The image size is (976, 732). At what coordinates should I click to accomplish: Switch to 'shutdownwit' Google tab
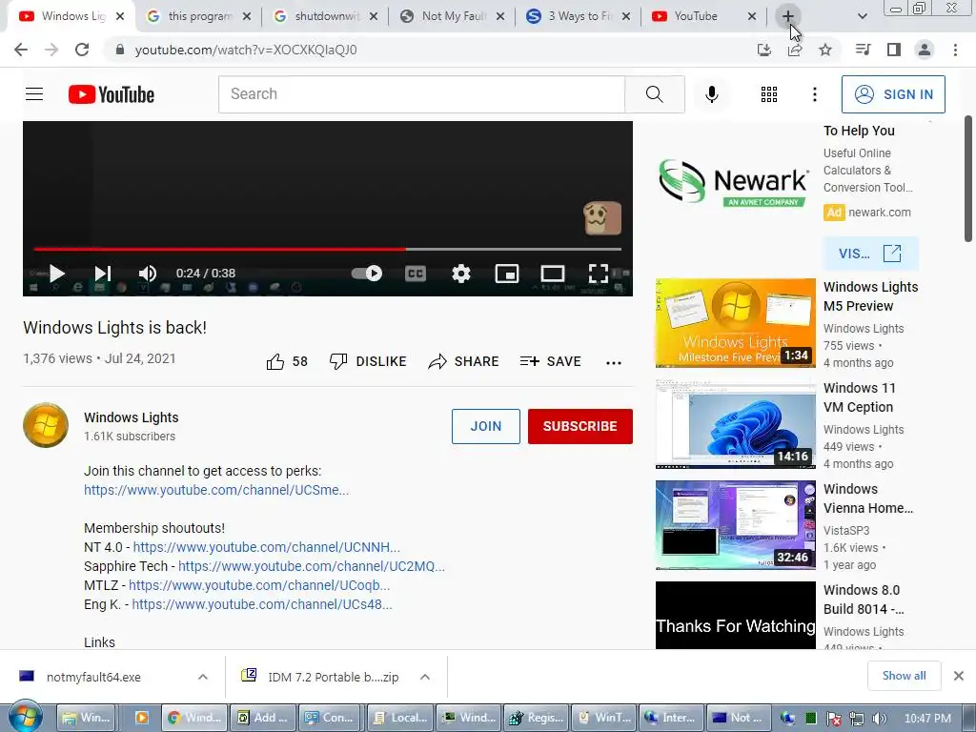tap(327, 16)
